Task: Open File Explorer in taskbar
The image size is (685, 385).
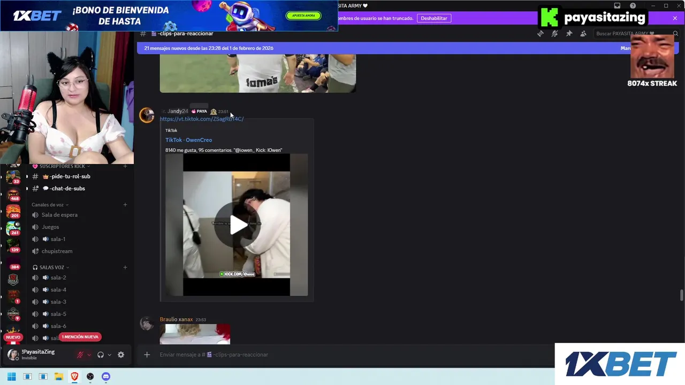Action: tap(59, 376)
